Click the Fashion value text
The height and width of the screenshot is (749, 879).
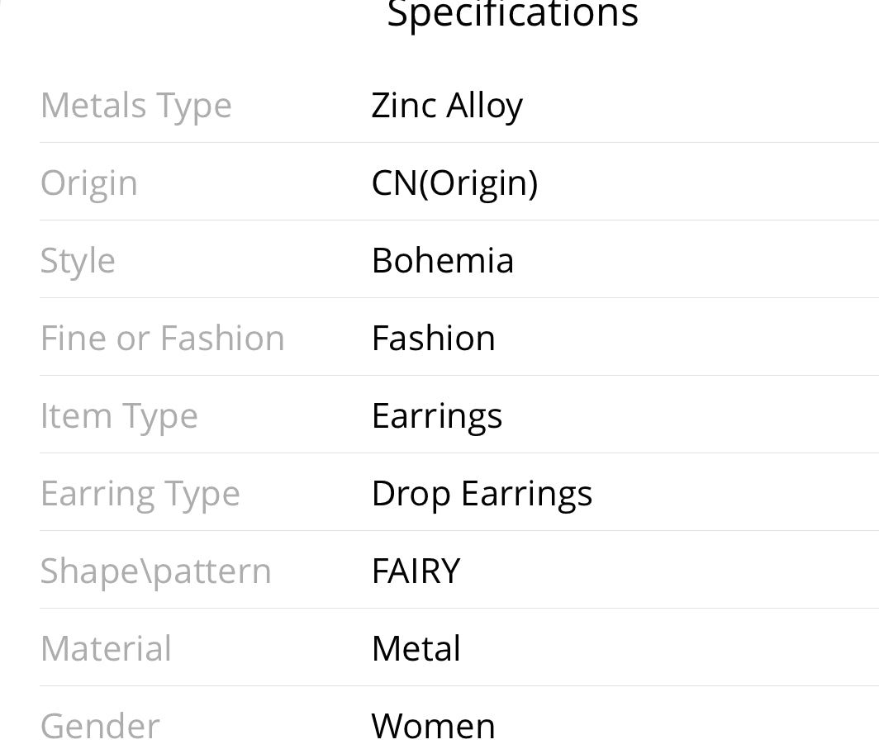tap(434, 339)
